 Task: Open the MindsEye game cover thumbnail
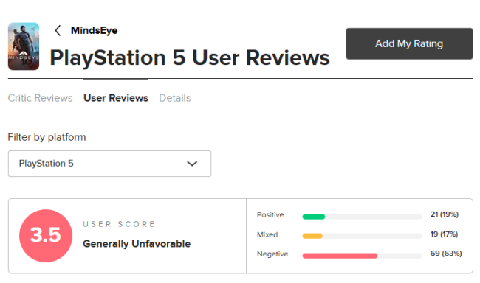24,46
